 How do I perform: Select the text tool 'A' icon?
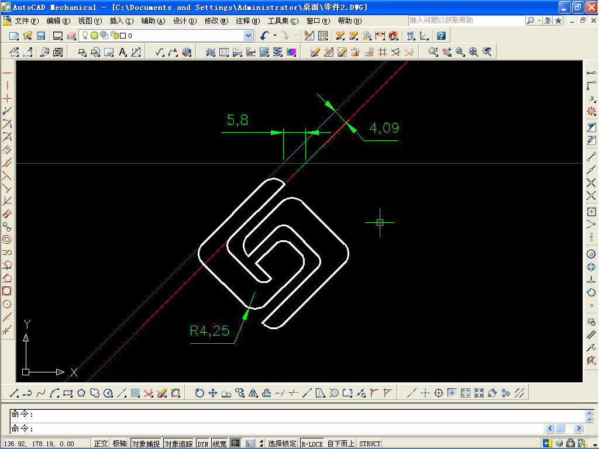[122, 52]
